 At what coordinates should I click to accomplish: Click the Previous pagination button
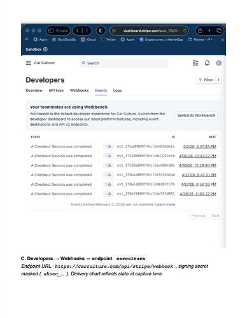pos(198,216)
